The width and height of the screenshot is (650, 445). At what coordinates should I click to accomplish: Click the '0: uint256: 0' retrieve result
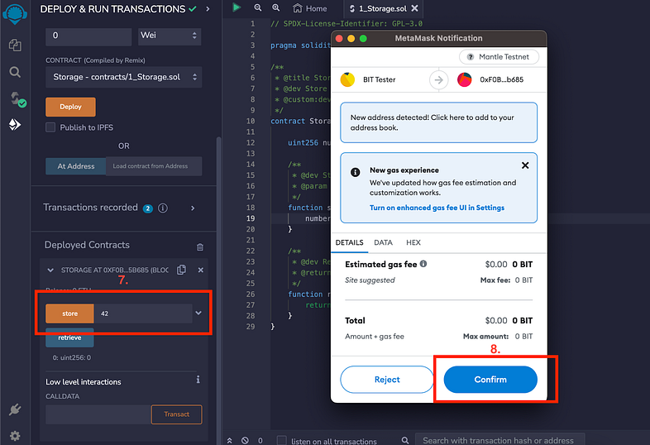(x=72, y=357)
